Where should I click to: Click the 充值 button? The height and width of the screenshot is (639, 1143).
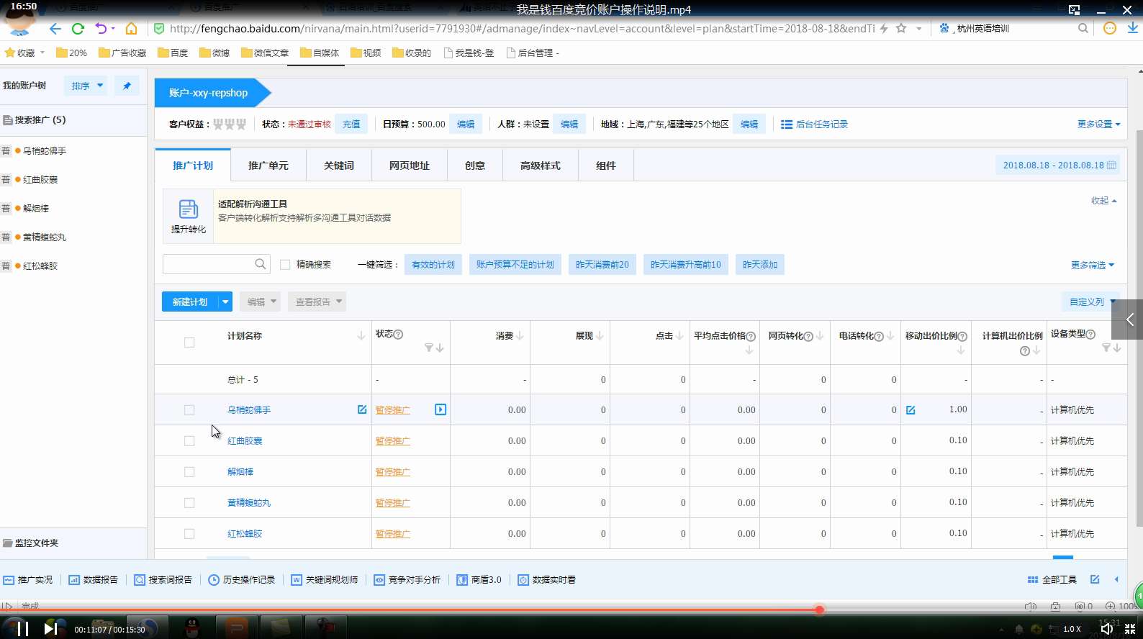(x=351, y=124)
